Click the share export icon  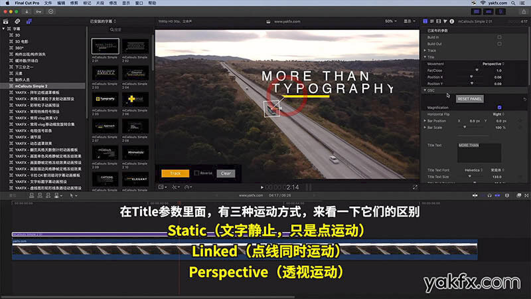(524, 11)
